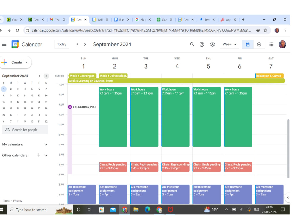The image size is (297, 223).
Task: Open Wednesday Chats: Reply pending event
Action: tap(176, 167)
